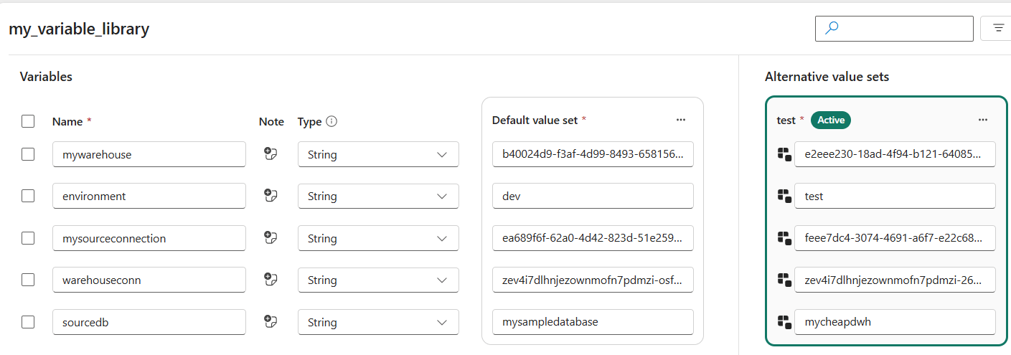Edit the default value 'dev' field
The width and height of the screenshot is (1011, 355).
pos(593,196)
